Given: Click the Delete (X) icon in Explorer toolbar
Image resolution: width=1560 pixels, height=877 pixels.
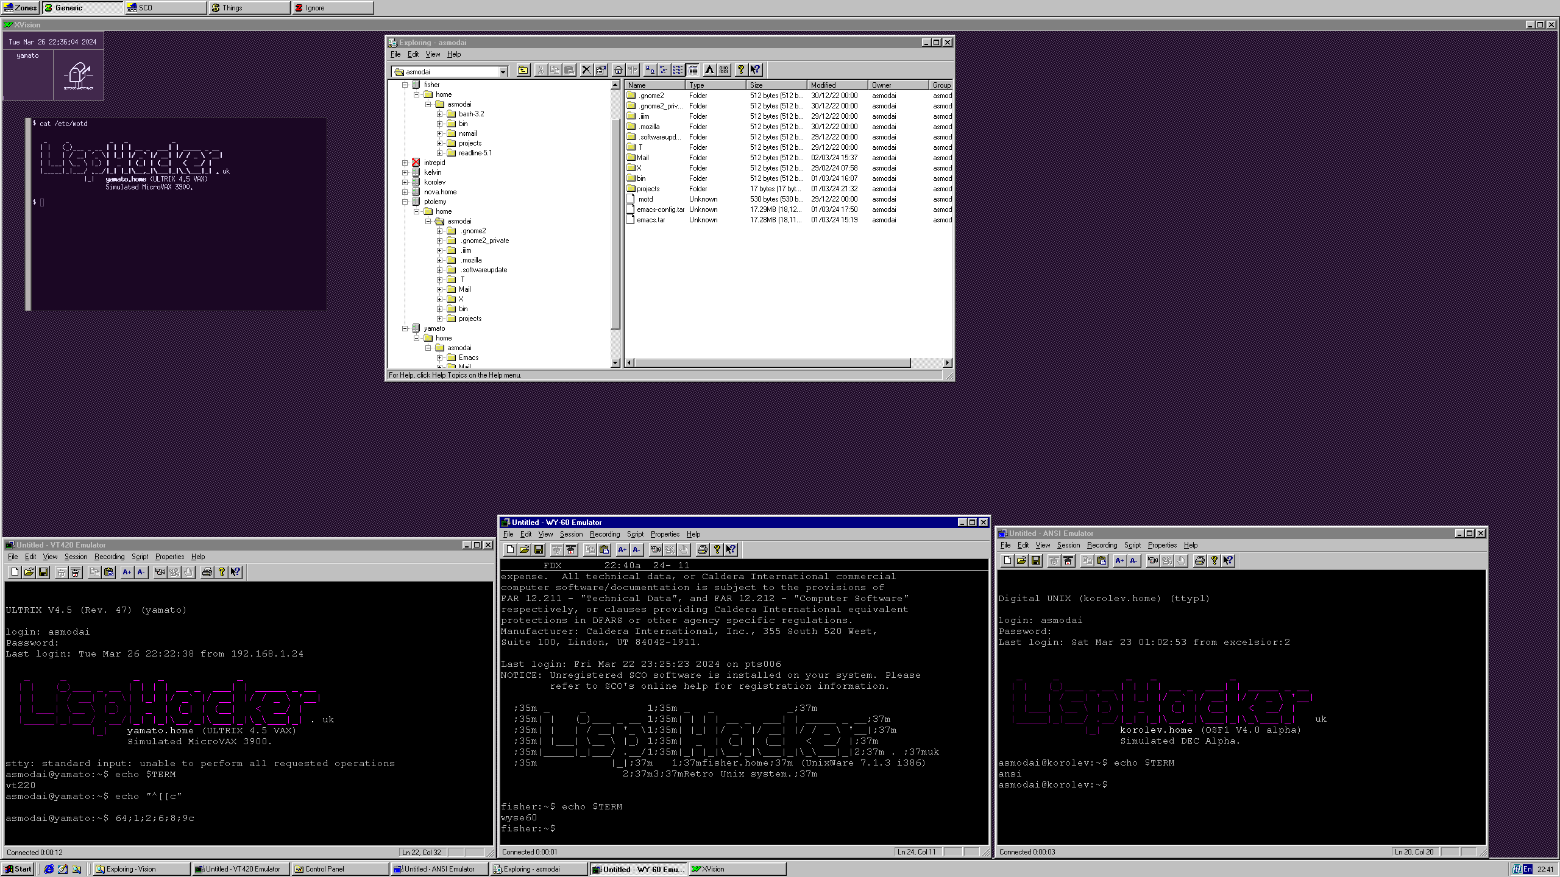Looking at the screenshot, I should (586, 70).
